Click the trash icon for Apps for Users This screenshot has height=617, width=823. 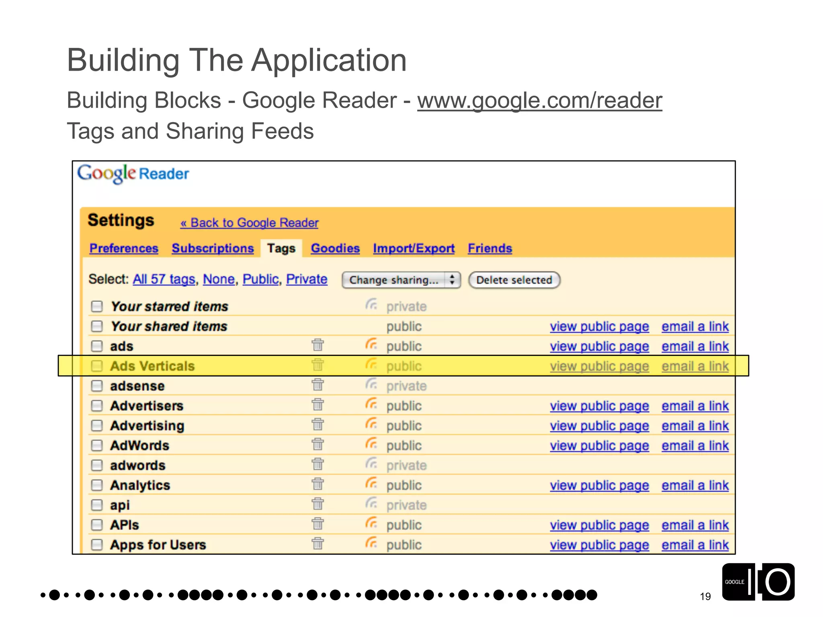tap(317, 543)
